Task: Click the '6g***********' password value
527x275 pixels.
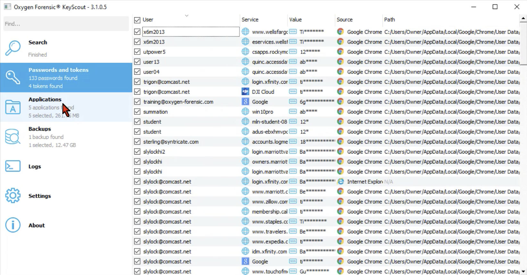Action: pyautogui.click(x=317, y=102)
